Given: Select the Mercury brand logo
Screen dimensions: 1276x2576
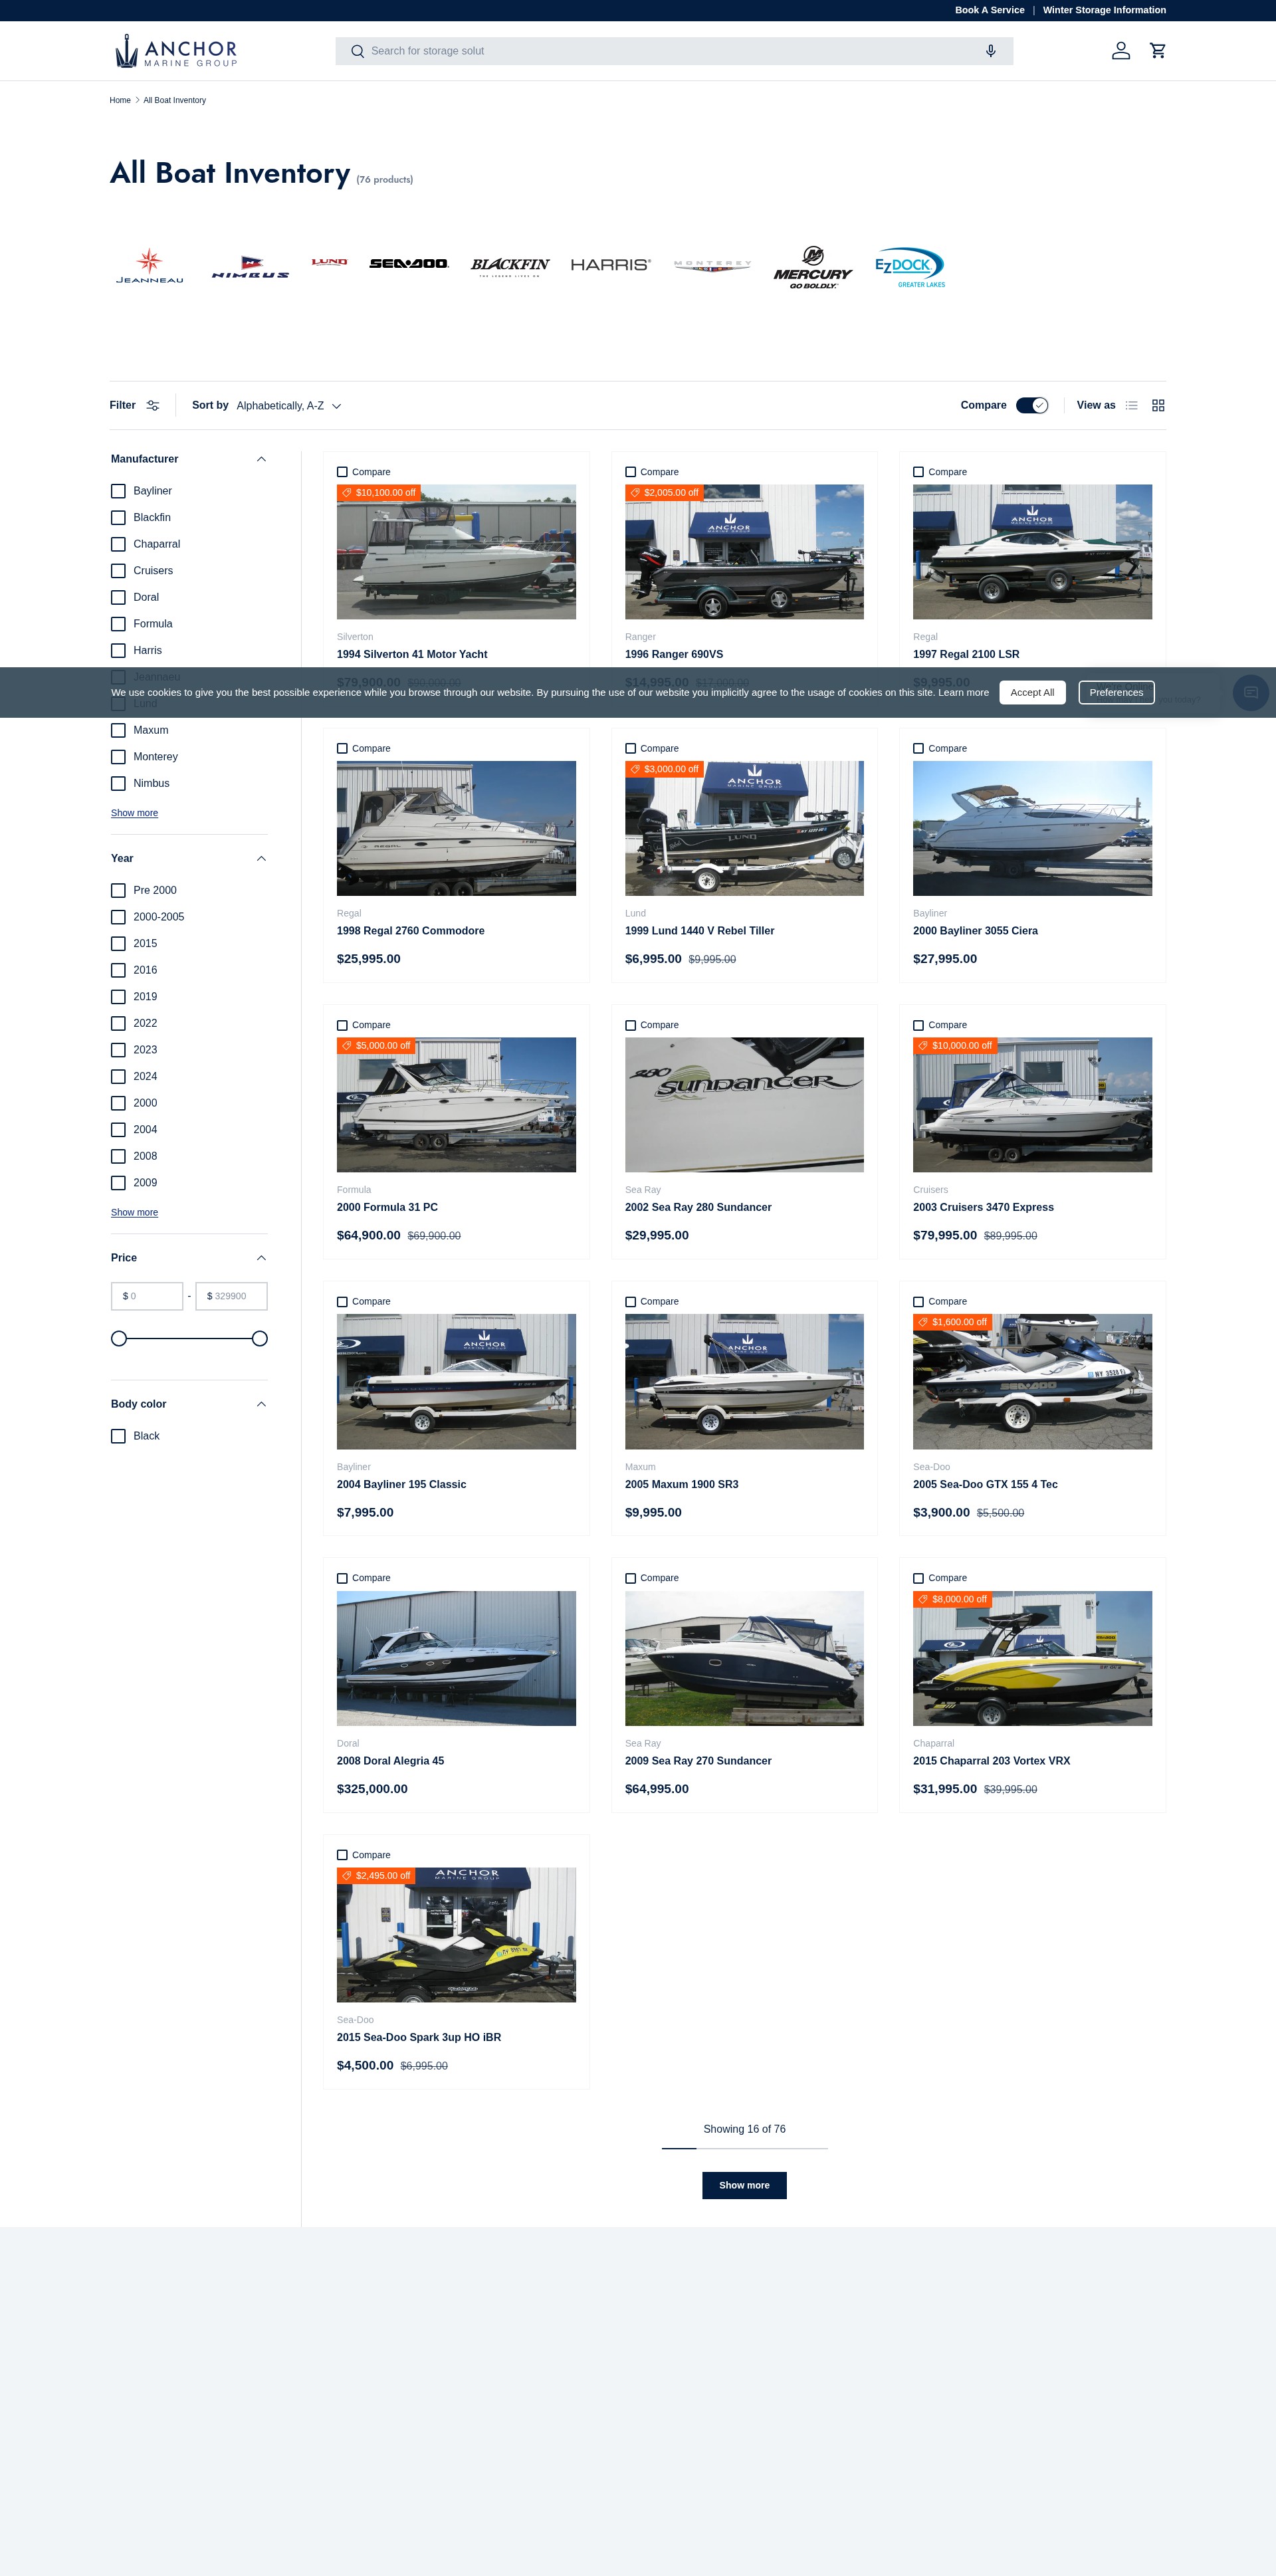Looking at the screenshot, I should tap(813, 268).
